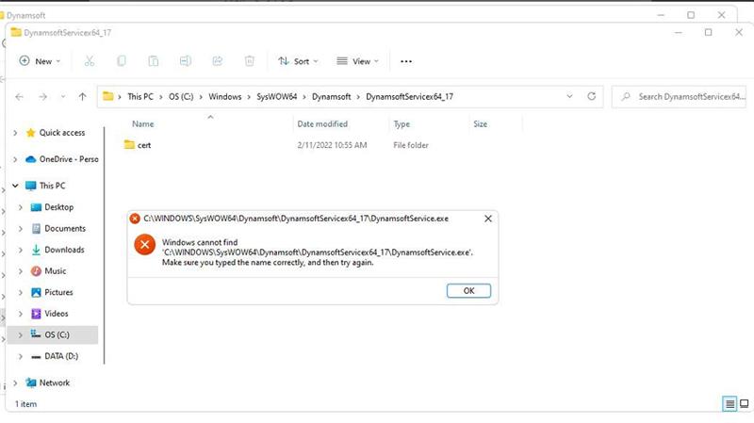Screen dimensions: 754x423
Task: Click the Search DynamsoftServicex64 search box
Action: (x=680, y=96)
